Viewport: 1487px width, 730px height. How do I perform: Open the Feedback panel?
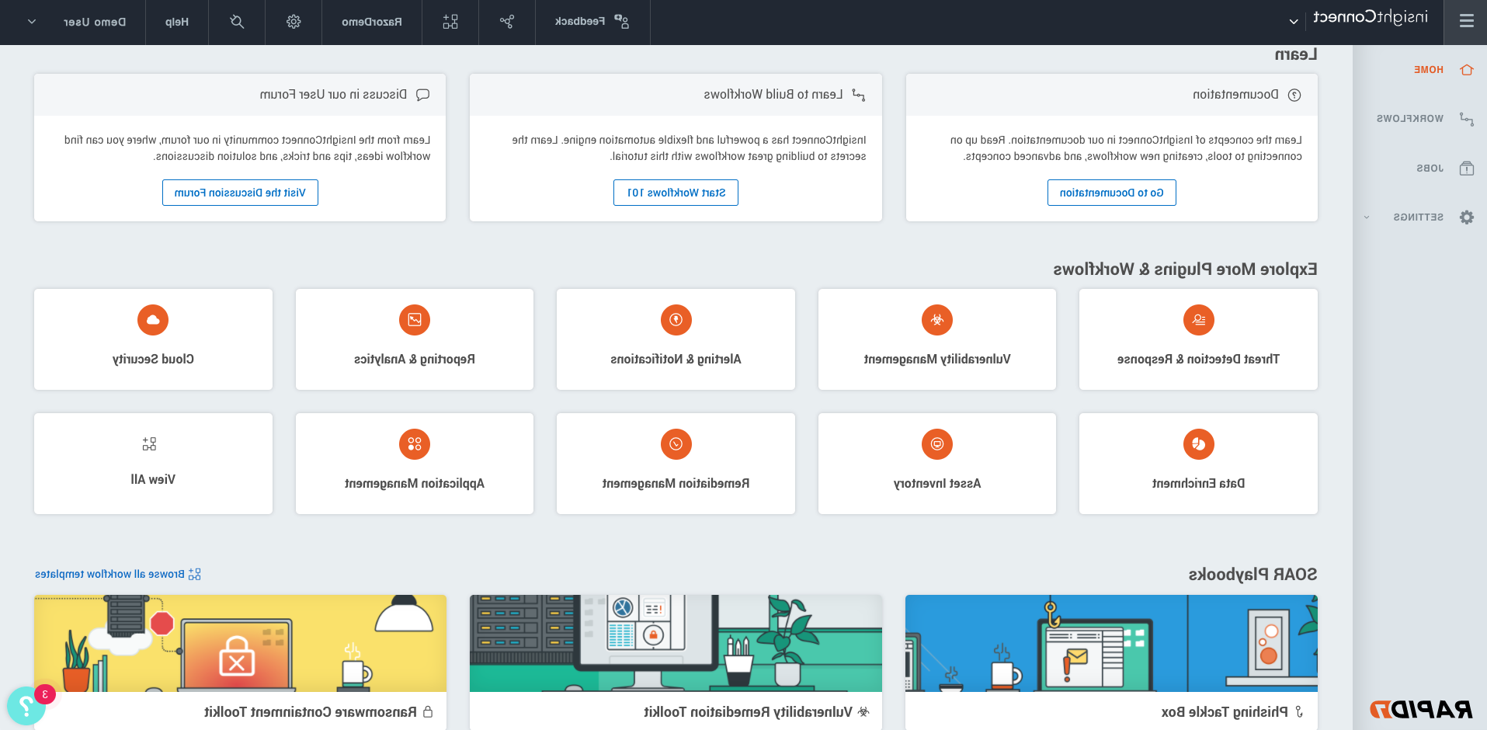(592, 22)
